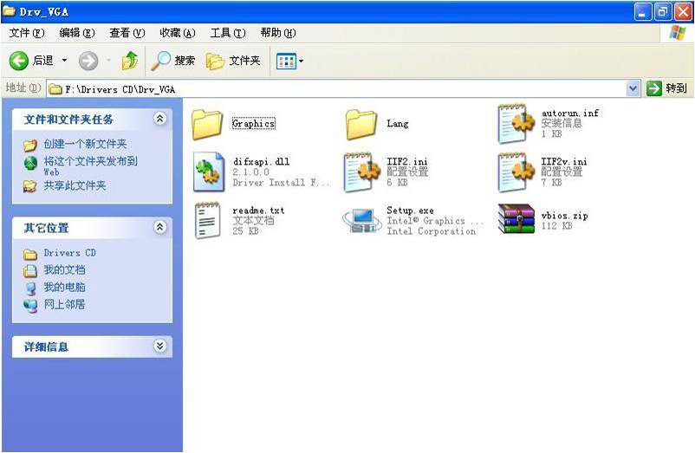This screenshot has height=453, width=695.
Task: Open the Lang folder
Action: (360, 124)
